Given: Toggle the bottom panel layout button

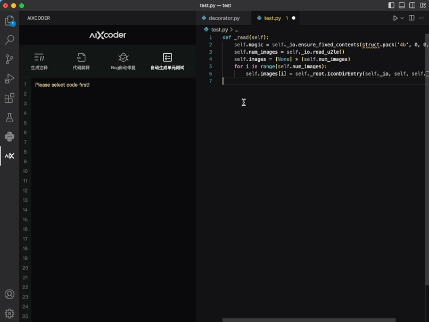Looking at the screenshot, I should (x=402, y=5).
